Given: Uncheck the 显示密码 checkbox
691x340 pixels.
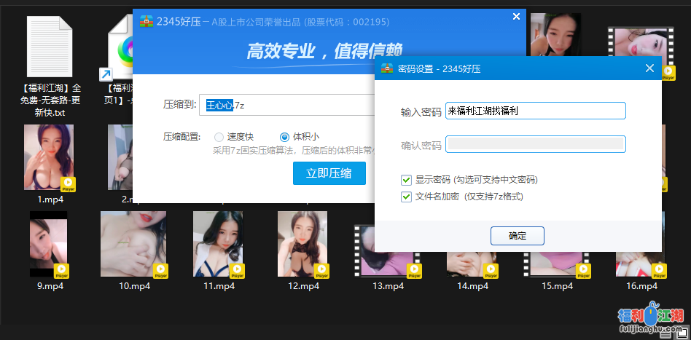Looking at the screenshot, I should 407,180.
